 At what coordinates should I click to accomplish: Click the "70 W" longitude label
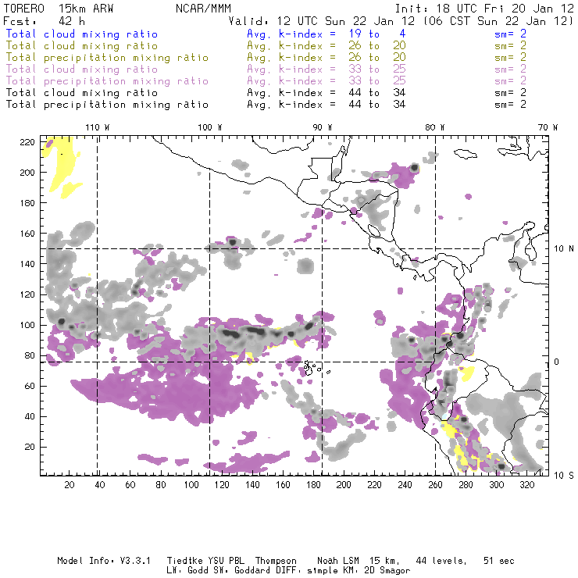(548, 127)
